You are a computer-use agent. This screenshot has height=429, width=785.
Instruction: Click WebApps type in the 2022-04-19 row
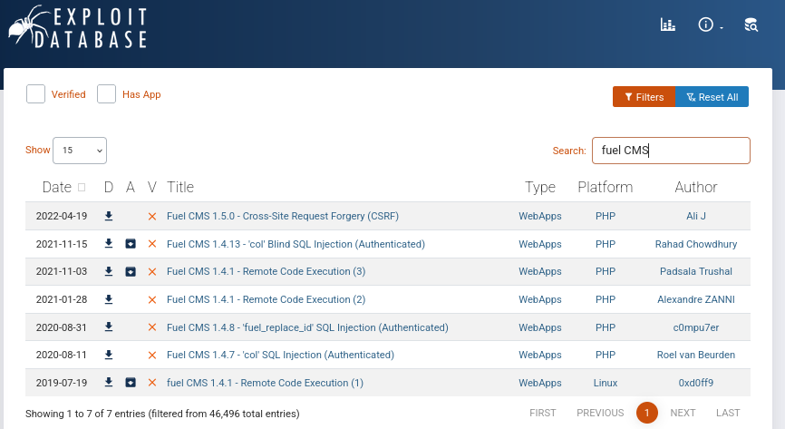(x=539, y=216)
